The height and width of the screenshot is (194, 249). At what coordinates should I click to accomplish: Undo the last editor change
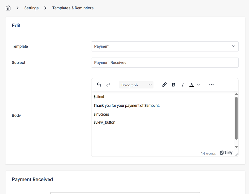tap(99, 85)
